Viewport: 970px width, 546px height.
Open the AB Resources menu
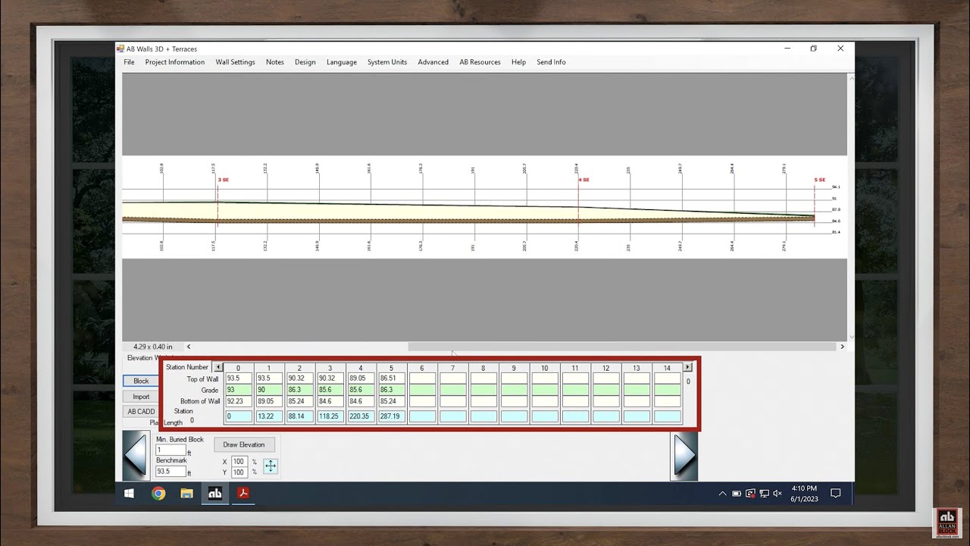[480, 62]
